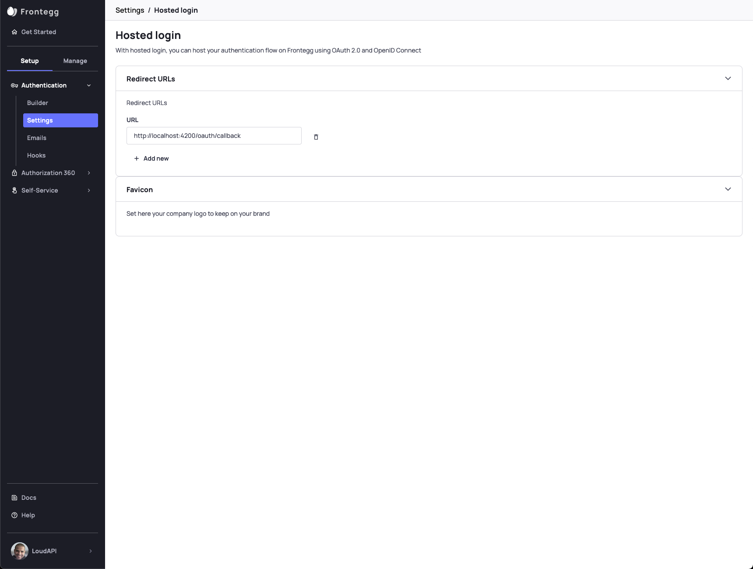Collapse the Favicon section chevron

(728, 189)
